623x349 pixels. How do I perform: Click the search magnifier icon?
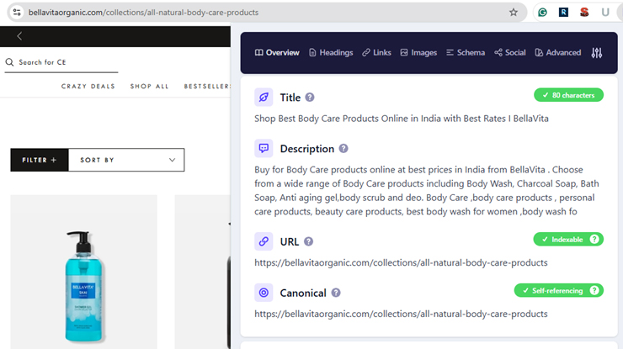point(9,62)
